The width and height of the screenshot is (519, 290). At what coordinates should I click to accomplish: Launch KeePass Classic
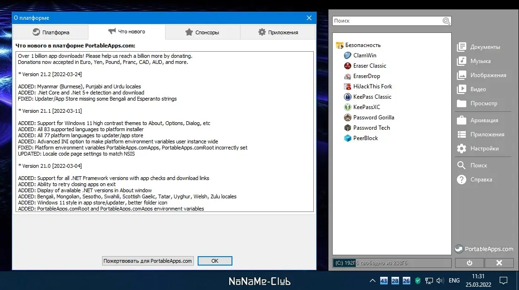(367, 96)
